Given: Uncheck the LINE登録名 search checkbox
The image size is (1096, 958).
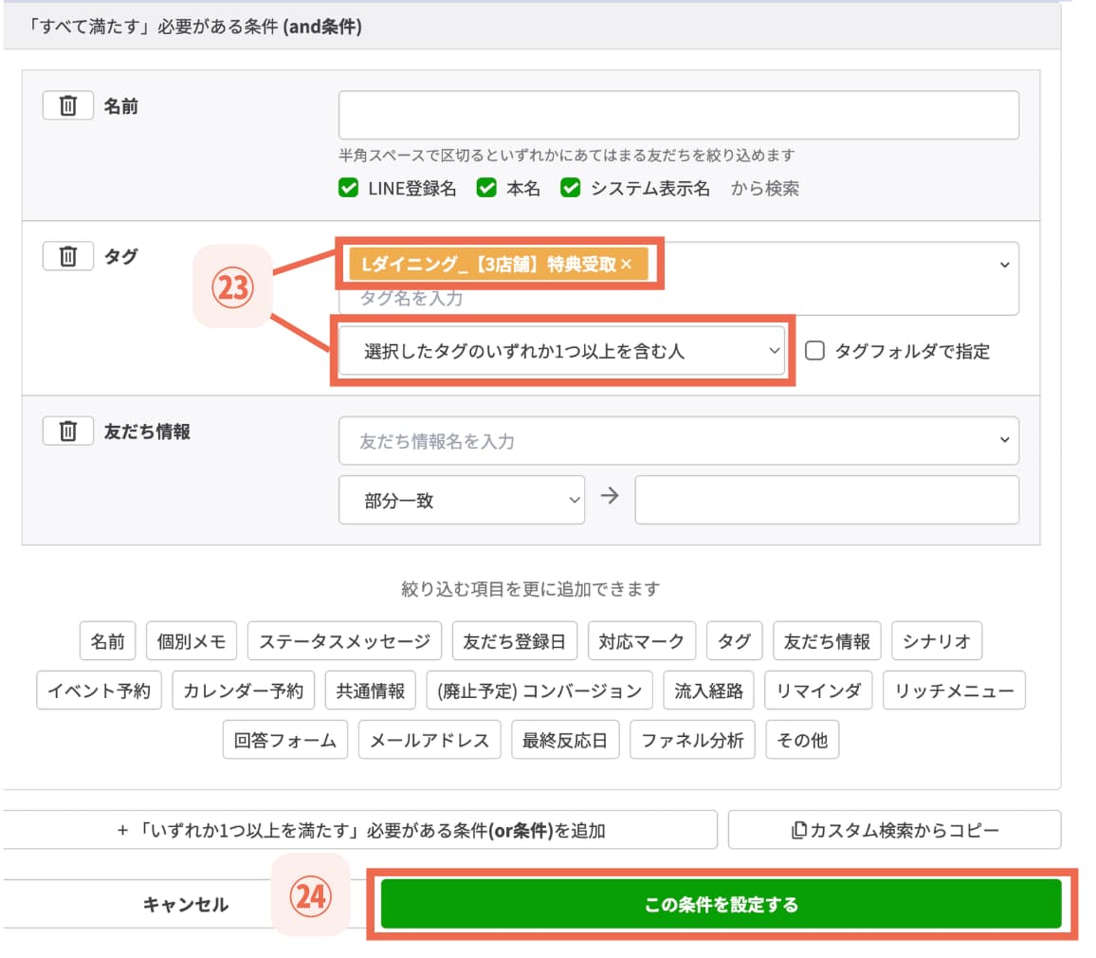Looking at the screenshot, I should [x=348, y=188].
